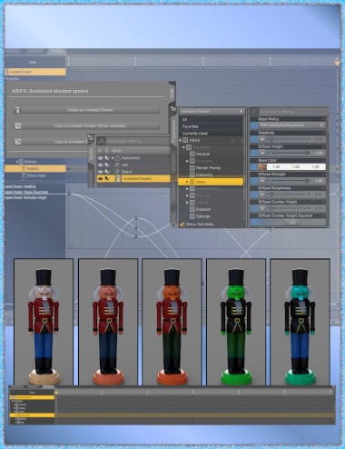The width and height of the screenshot is (345, 449).
Task: Expand the collapsed group above Emission
Action: click(187, 203)
